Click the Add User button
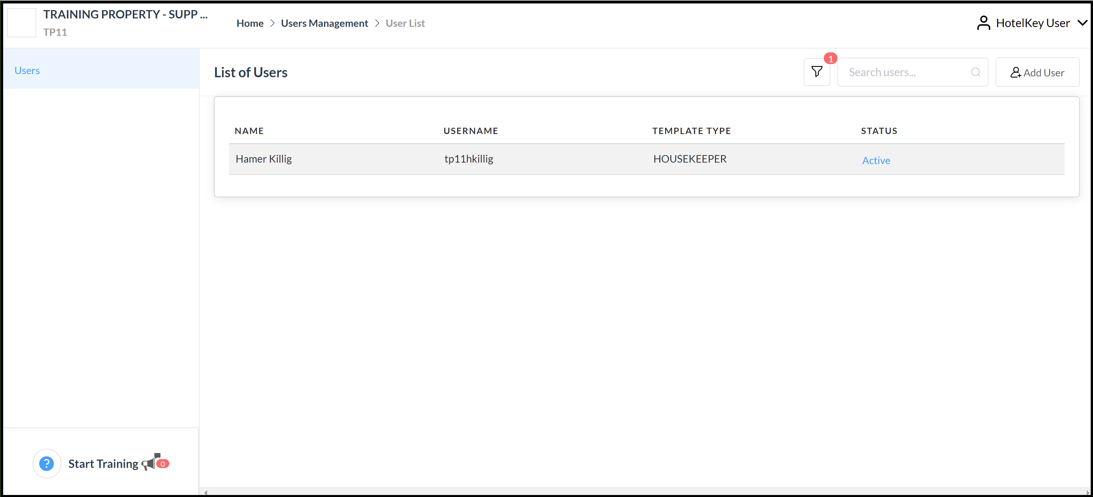Screen dimensions: 1093x497 tap(1037, 72)
